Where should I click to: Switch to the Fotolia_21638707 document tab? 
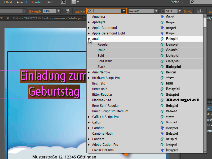tap(49, 18)
